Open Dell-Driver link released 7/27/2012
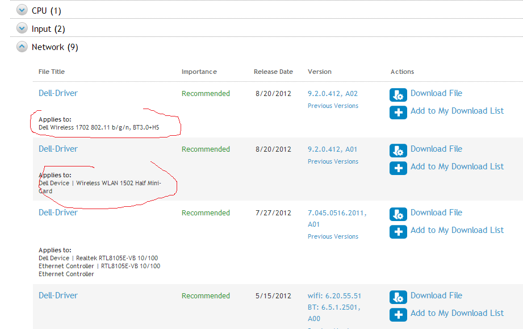 point(58,213)
